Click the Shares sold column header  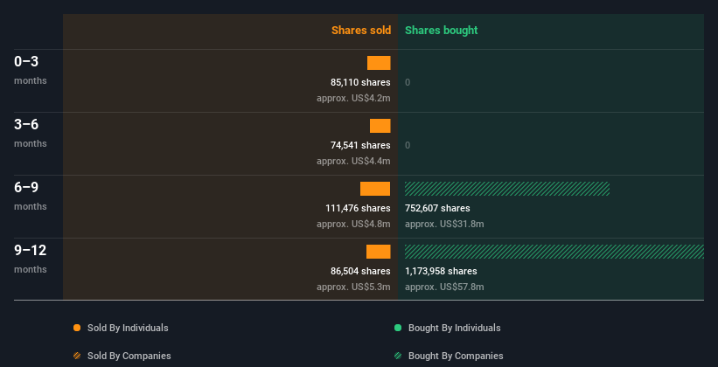pos(361,31)
